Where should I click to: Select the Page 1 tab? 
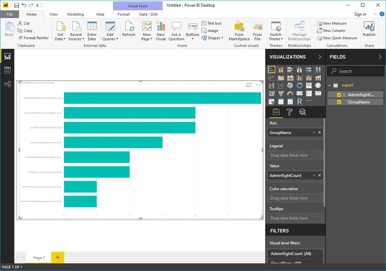click(x=39, y=257)
